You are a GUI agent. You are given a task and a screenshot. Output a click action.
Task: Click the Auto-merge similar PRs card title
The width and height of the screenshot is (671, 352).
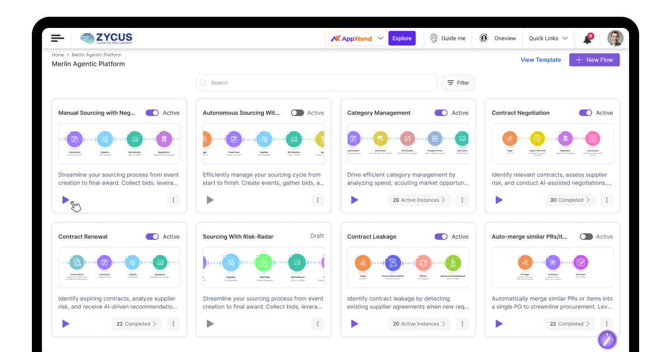point(530,237)
